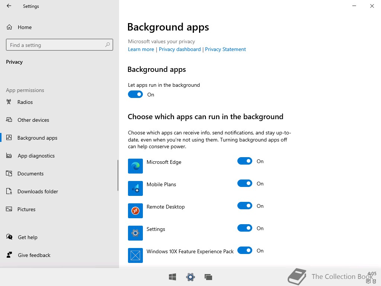Click the search magnifier icon
Image resolution: width=381 pixels, height=286 pixels.
tap(108, 45)
